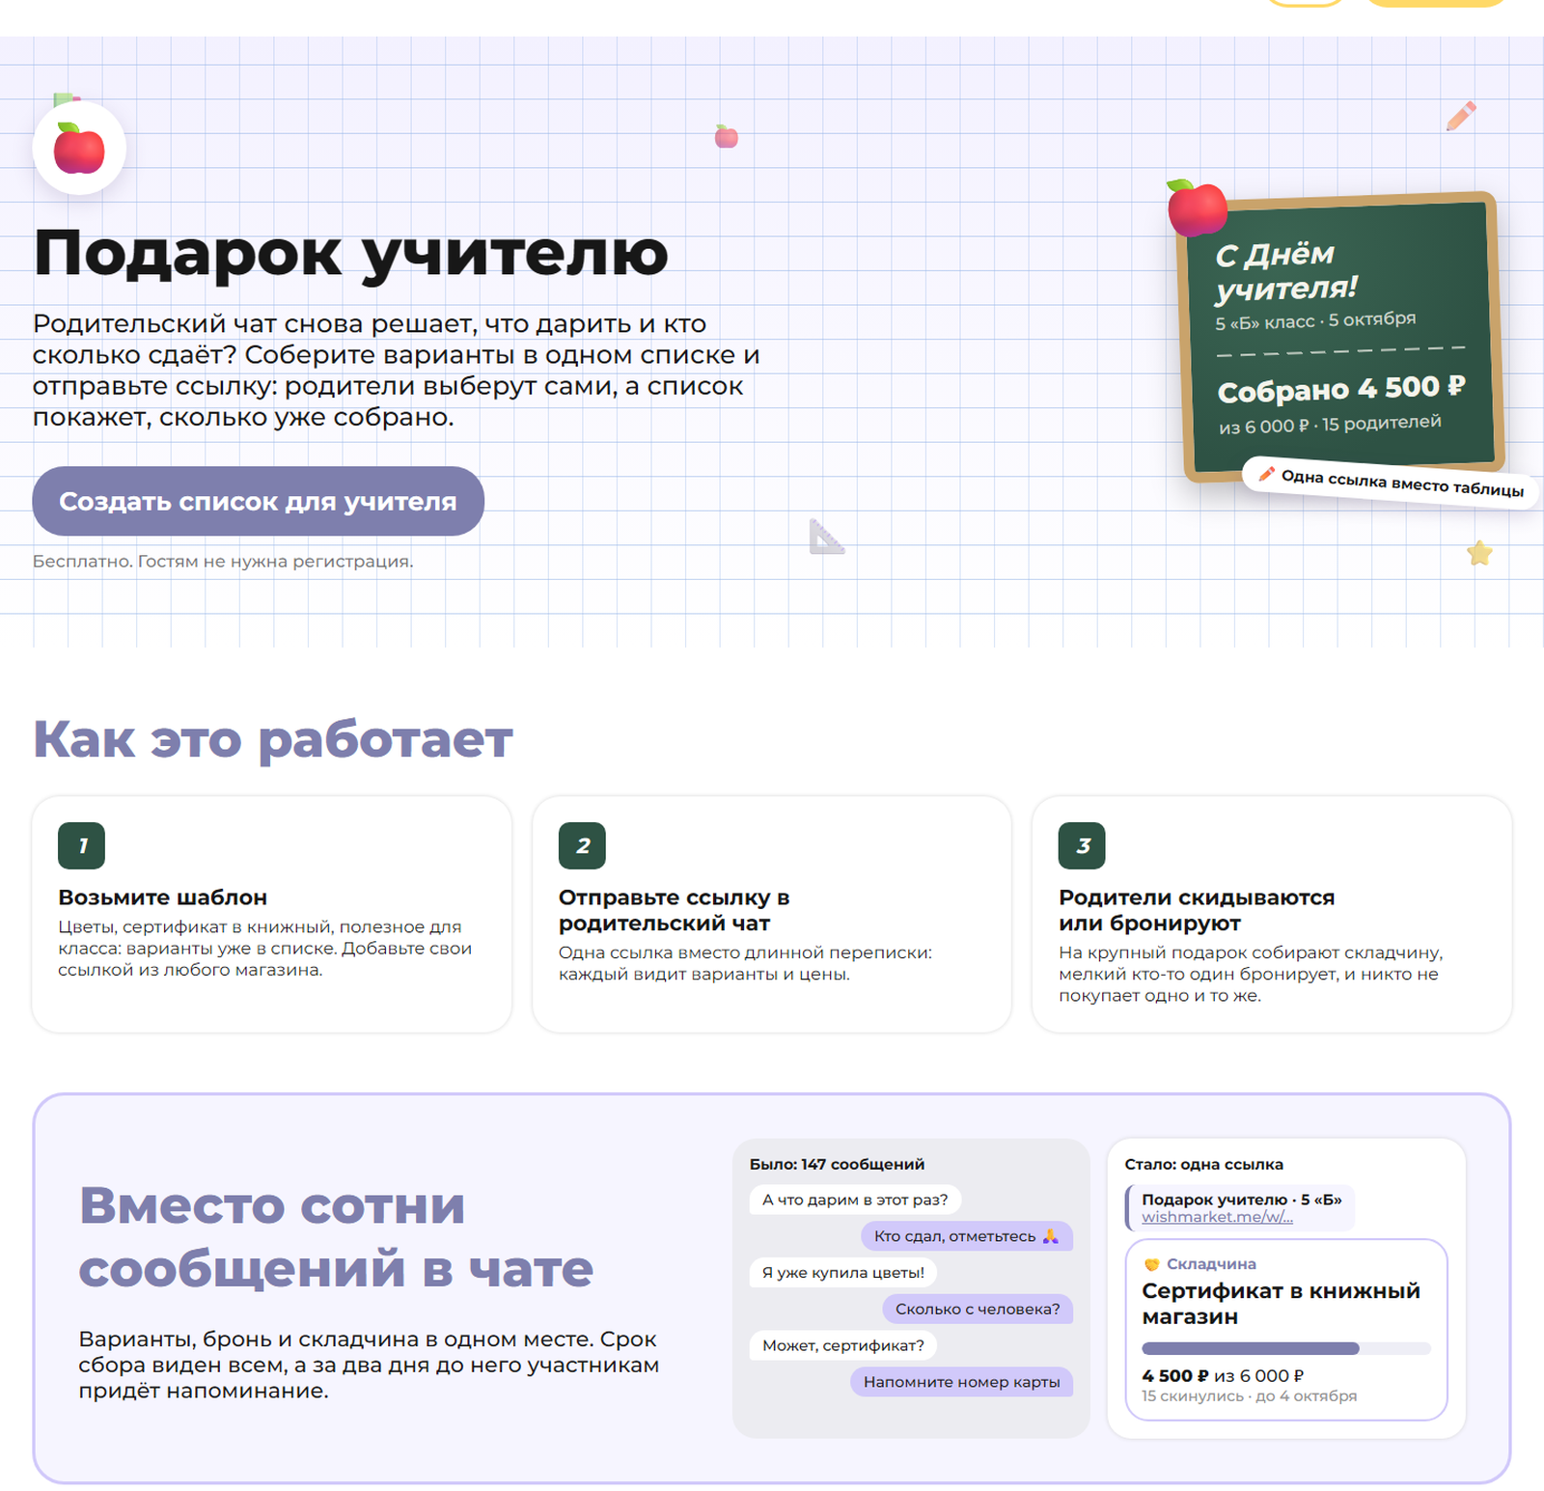Click 'из 6 000 ₽ · 15 родителей' chalkboard text
1544x1491 pixels.
tap(1330, 424)
